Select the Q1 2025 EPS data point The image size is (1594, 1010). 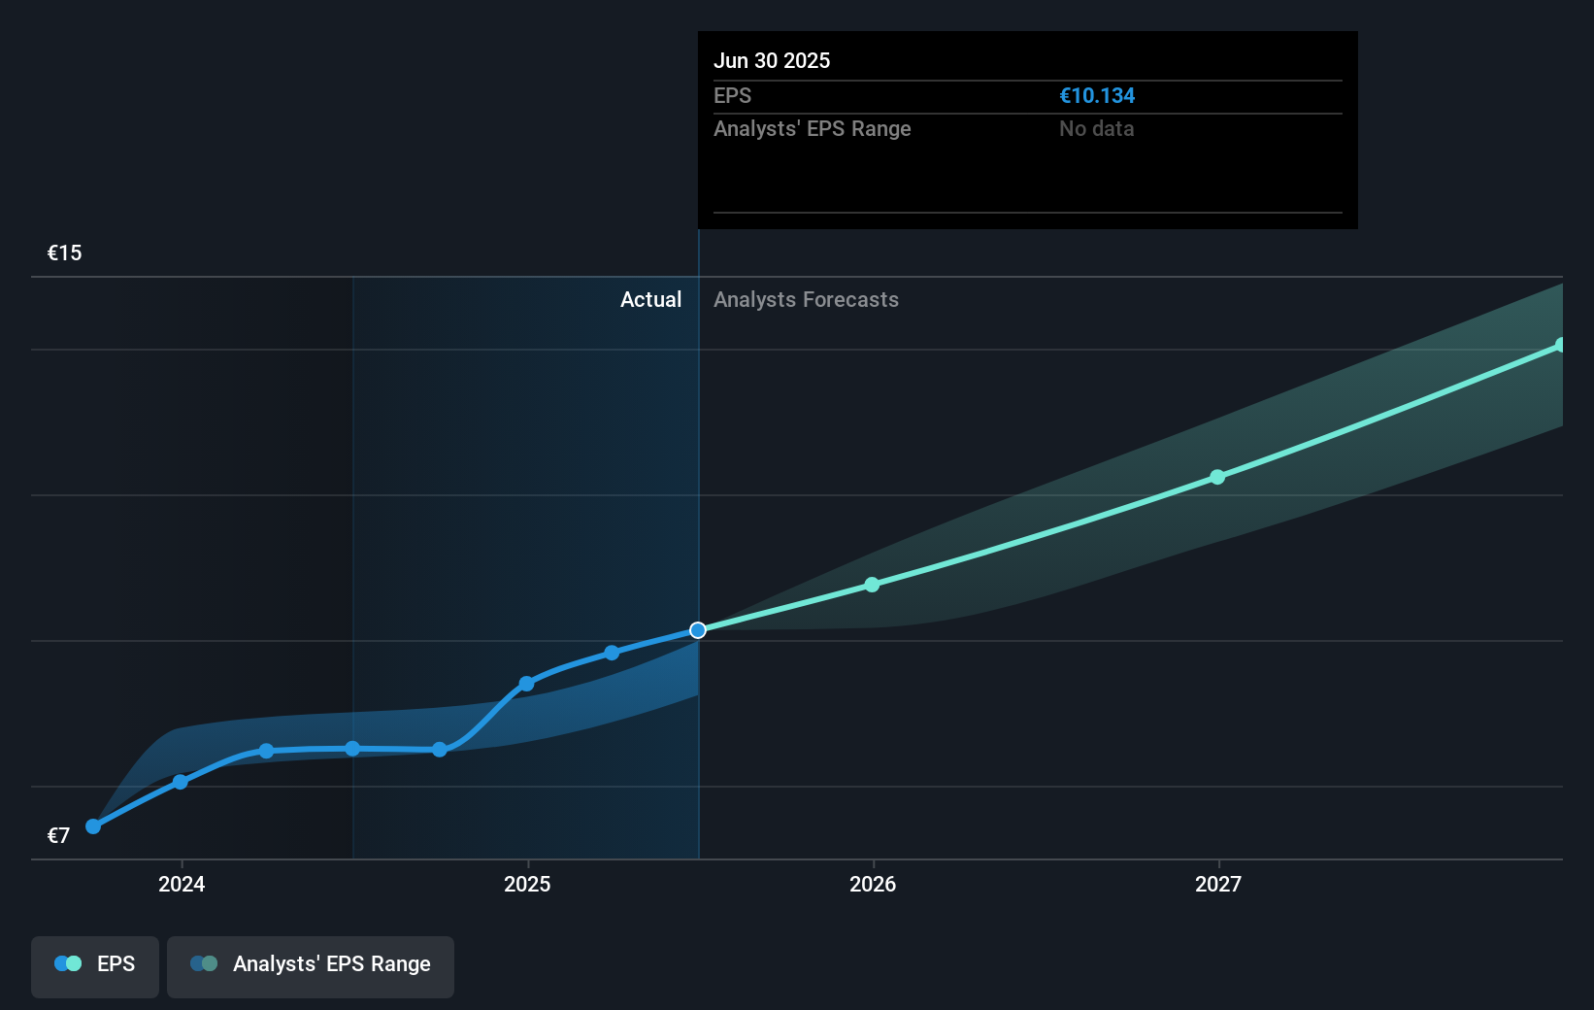612,653
